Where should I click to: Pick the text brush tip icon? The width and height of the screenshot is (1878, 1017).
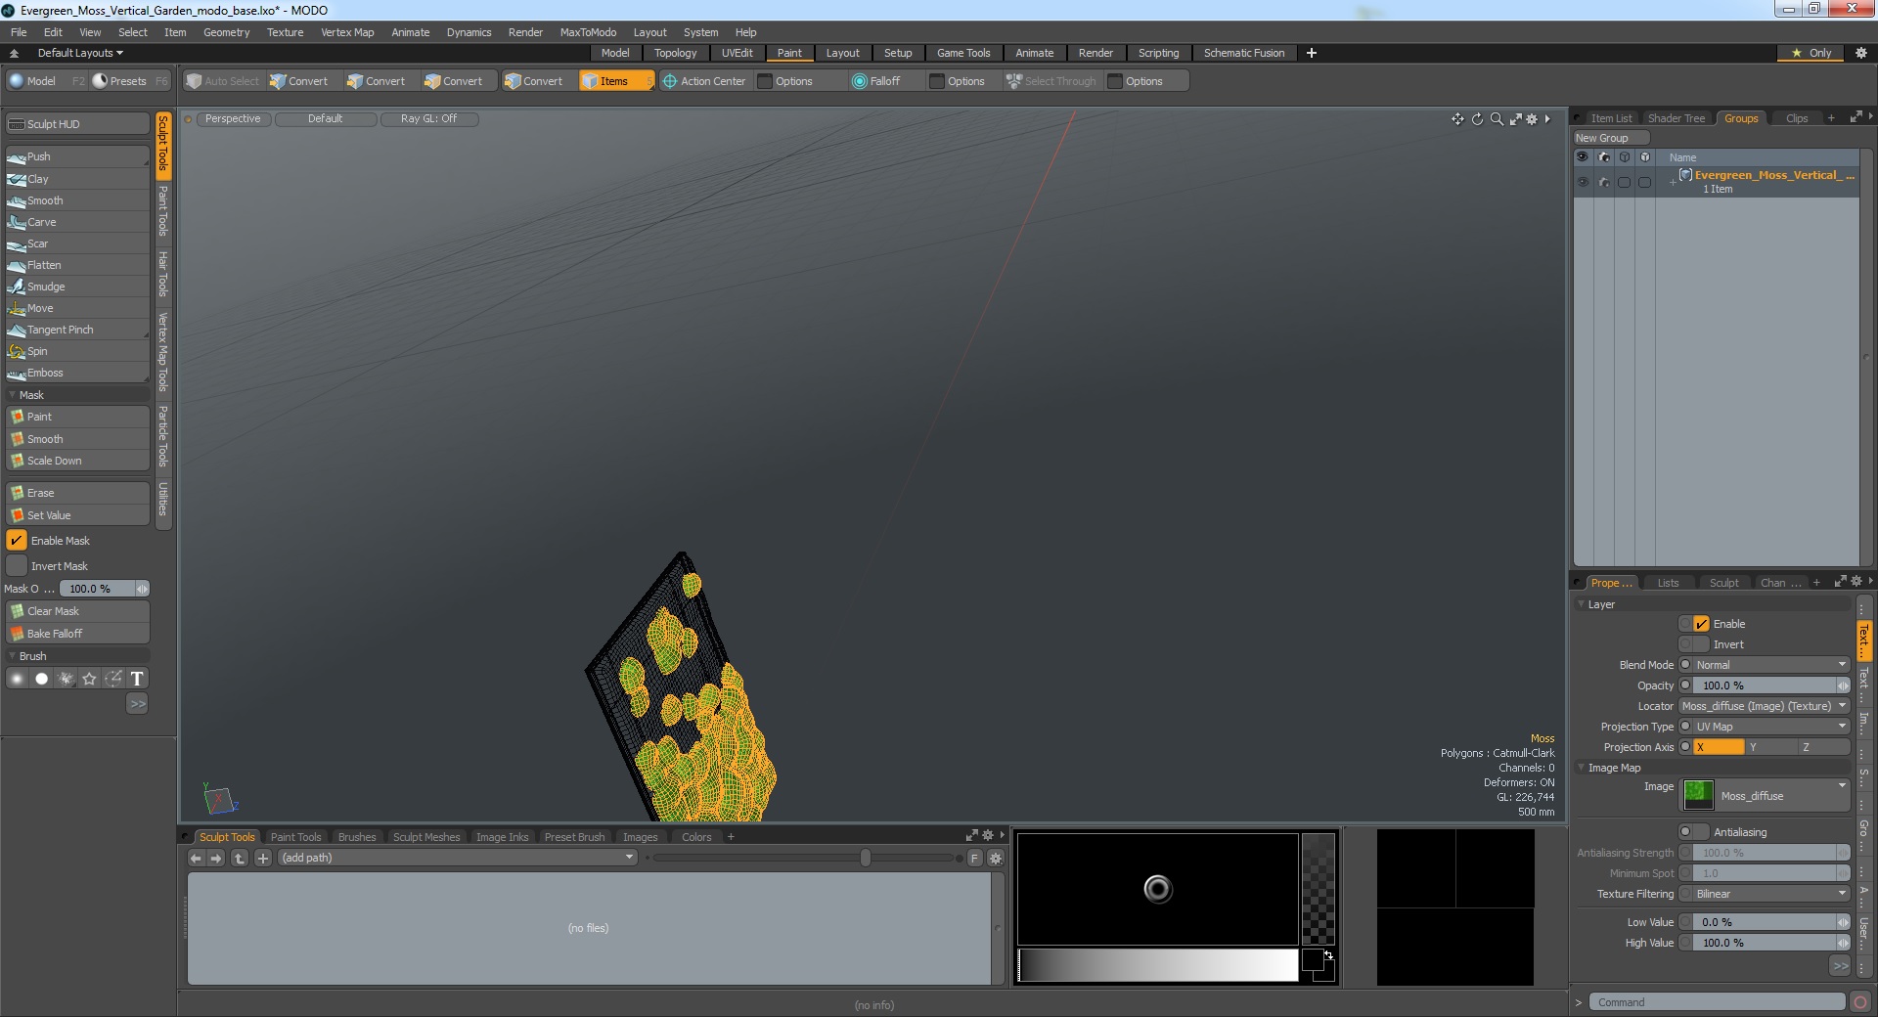pos(137,679)
